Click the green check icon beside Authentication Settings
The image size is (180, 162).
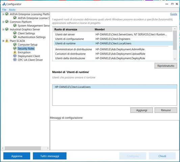pyautogui.click(x=15, y=37)
